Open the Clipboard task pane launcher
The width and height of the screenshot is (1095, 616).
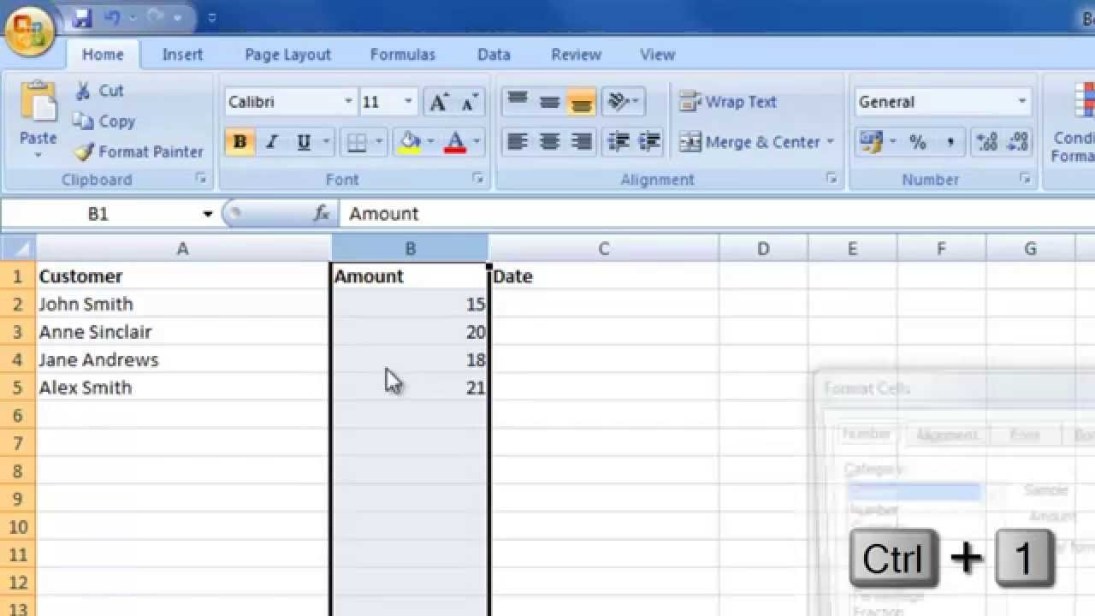coord(201,179)
